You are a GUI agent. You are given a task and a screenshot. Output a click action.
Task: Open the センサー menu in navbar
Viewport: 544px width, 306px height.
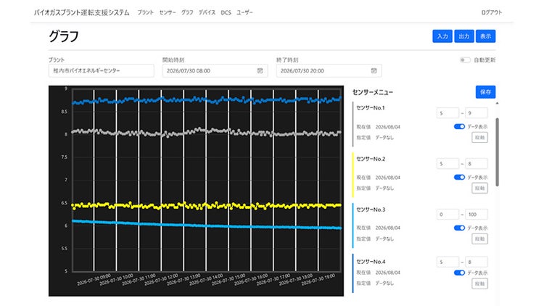click(168, 12)
